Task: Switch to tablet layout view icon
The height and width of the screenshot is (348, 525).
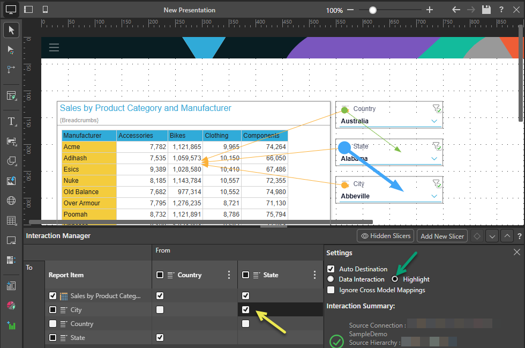Action: pos(28,10)
